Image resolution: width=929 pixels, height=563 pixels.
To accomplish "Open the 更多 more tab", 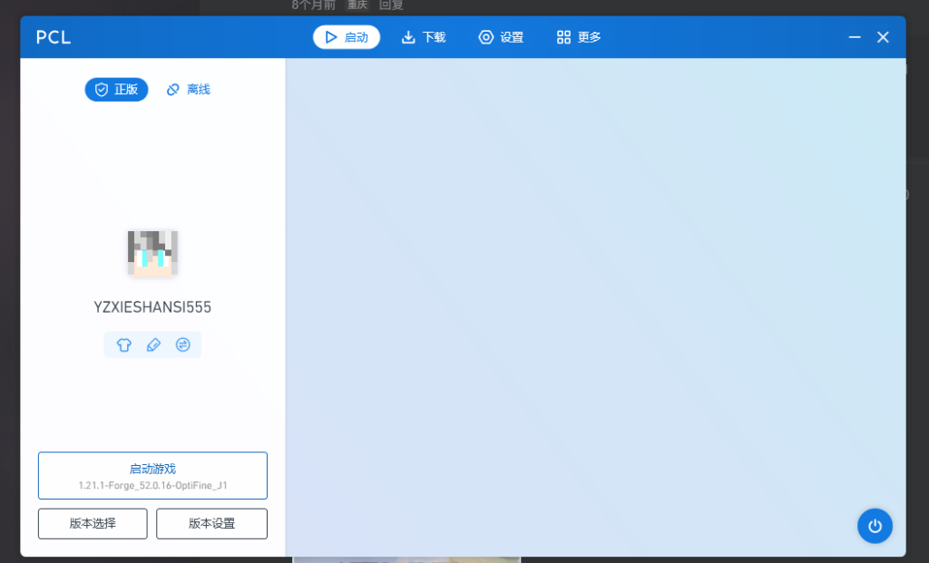I will point(578,37).
